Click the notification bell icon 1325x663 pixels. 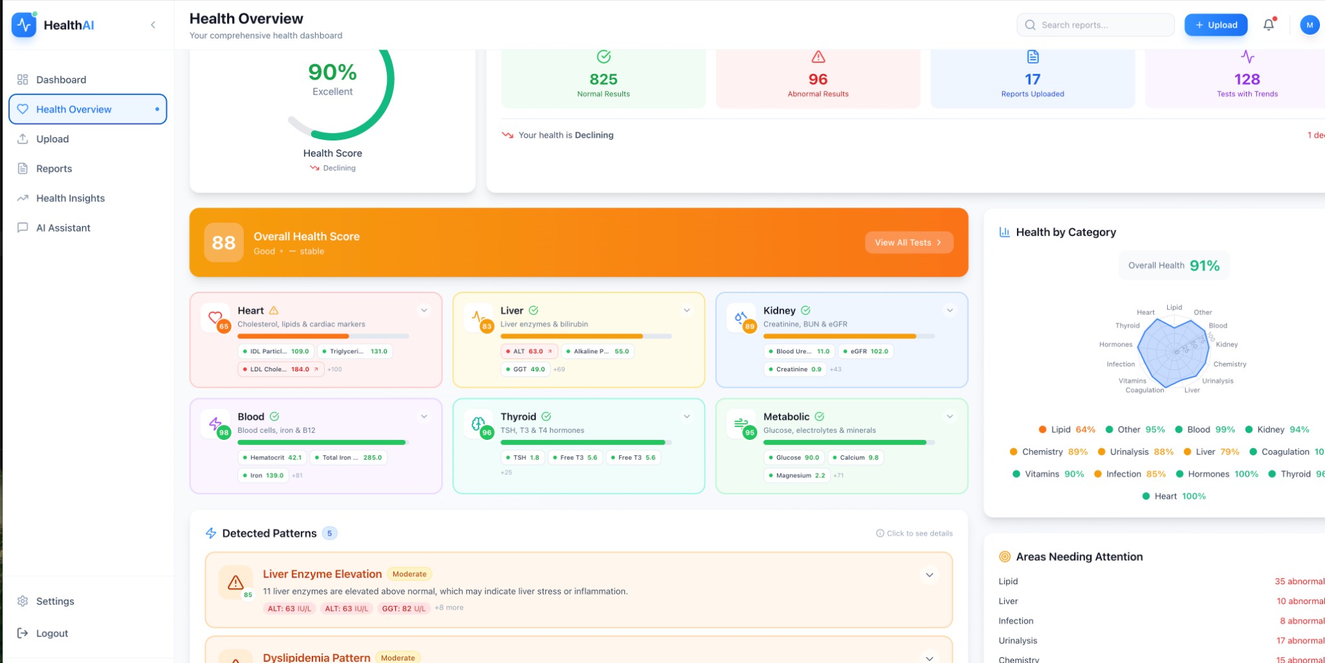point(1269,25)
